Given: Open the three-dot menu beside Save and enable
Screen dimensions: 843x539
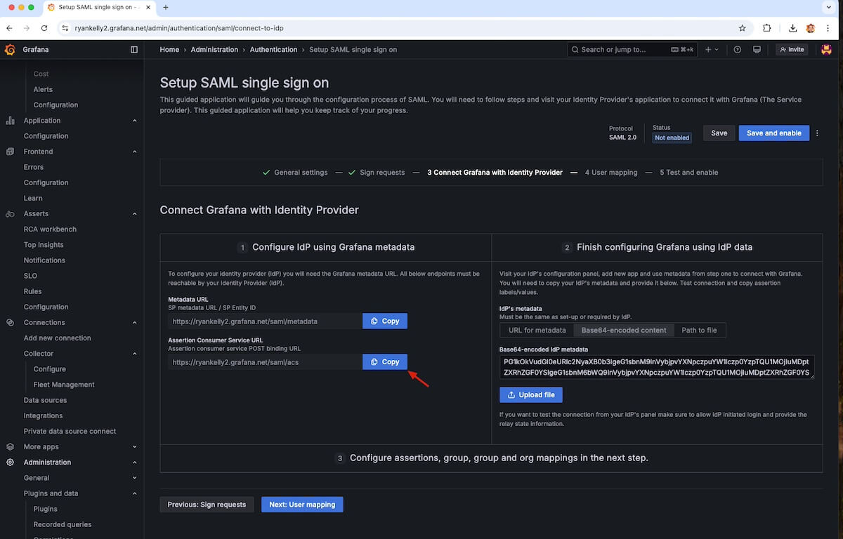Looking at the screenshot, I should point(817,133).
